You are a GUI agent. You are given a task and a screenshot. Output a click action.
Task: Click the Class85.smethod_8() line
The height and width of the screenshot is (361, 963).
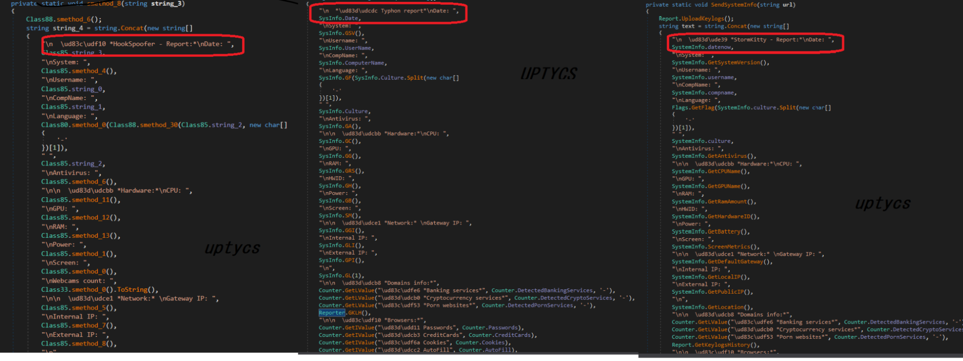point(79,344)
